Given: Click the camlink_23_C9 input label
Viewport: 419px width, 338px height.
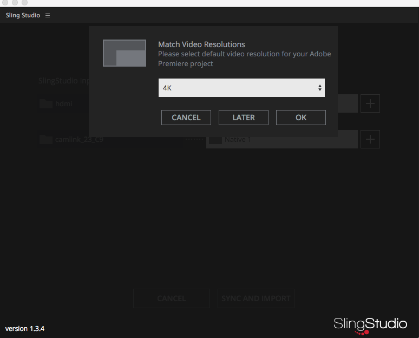Looking at the screenshot, I should tap(79, 140).
